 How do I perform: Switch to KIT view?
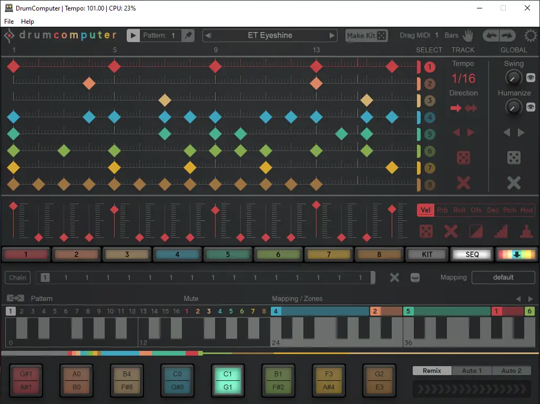point(427,255)
